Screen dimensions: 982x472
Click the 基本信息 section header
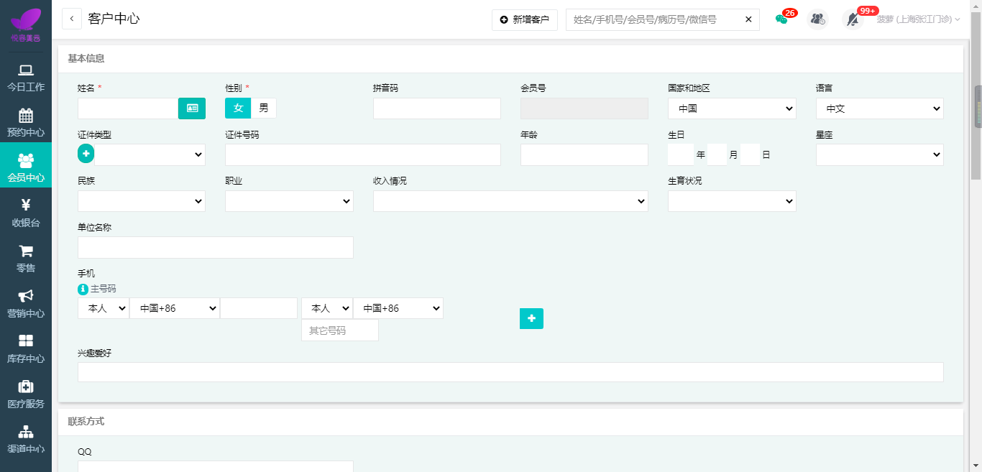(x=86, y=59)
